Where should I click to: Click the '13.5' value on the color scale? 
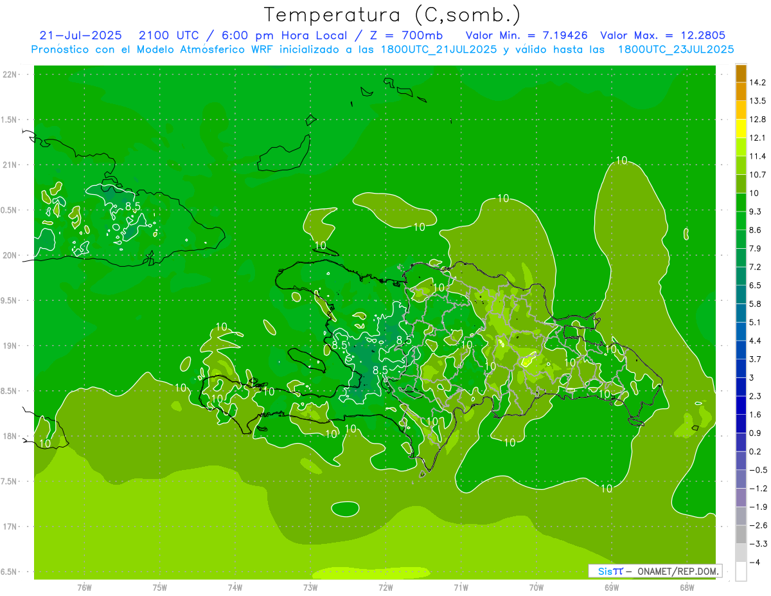coord(758,101)
